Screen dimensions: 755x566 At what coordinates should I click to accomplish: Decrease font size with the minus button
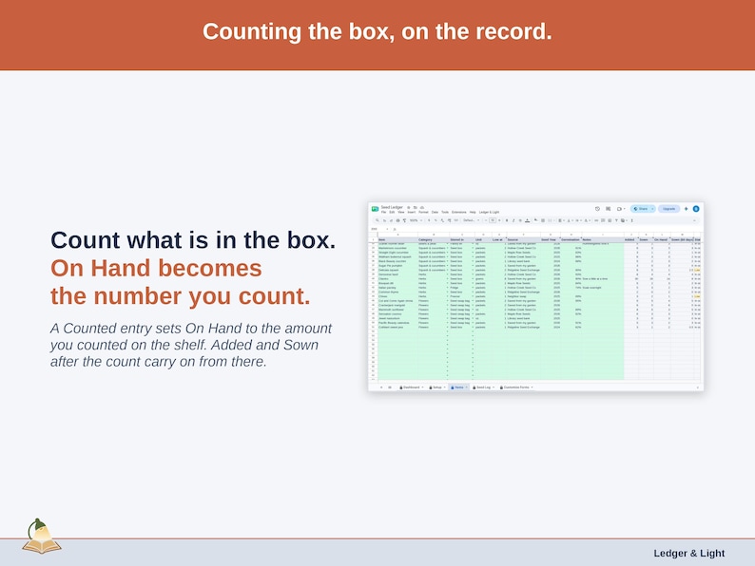click(x=486, y=220)
